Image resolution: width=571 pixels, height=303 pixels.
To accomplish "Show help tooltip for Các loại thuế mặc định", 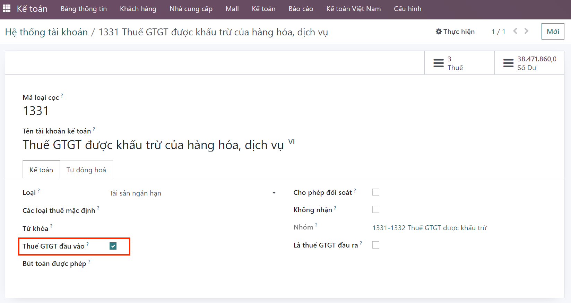I will [x=98, y=208].
